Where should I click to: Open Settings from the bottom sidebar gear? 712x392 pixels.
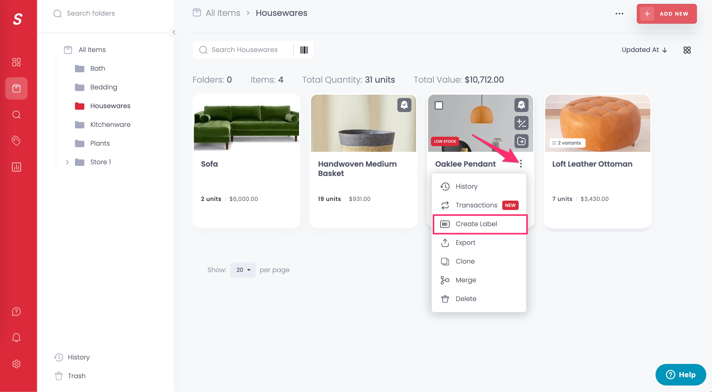(16, 364)
